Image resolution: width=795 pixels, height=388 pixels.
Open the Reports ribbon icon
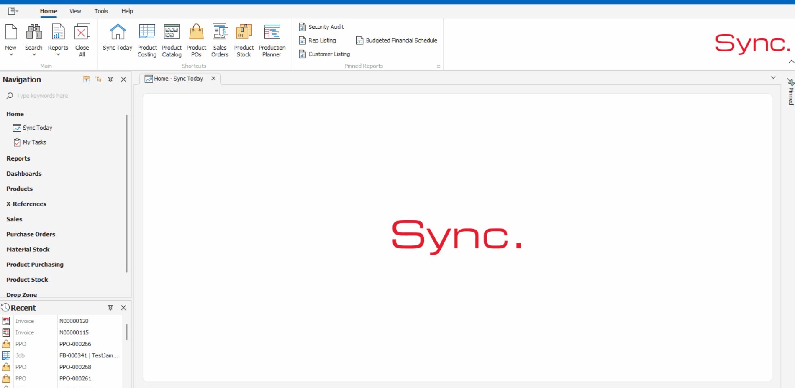58,32
